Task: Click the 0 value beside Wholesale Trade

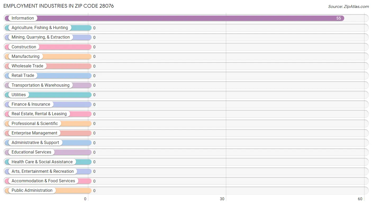Action: tap(94, 66)
